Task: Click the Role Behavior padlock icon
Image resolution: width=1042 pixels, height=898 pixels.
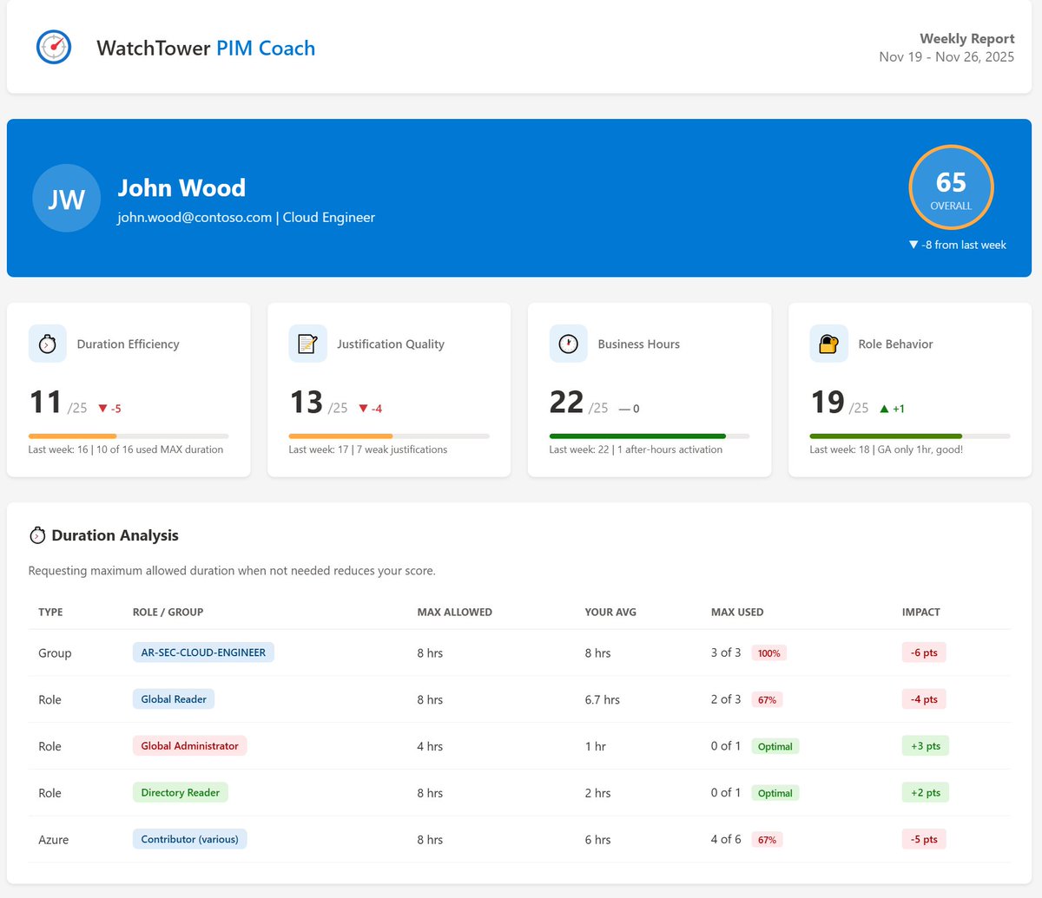Action: 828,344
